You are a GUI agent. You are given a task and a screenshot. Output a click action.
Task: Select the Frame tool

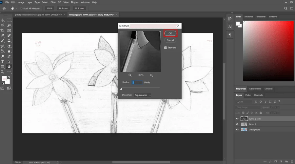[9, 31]
